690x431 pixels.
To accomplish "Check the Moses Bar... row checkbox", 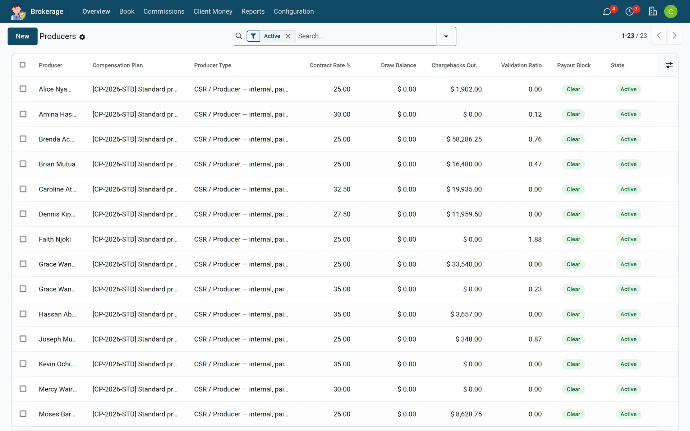I will (x=23, y=414).
